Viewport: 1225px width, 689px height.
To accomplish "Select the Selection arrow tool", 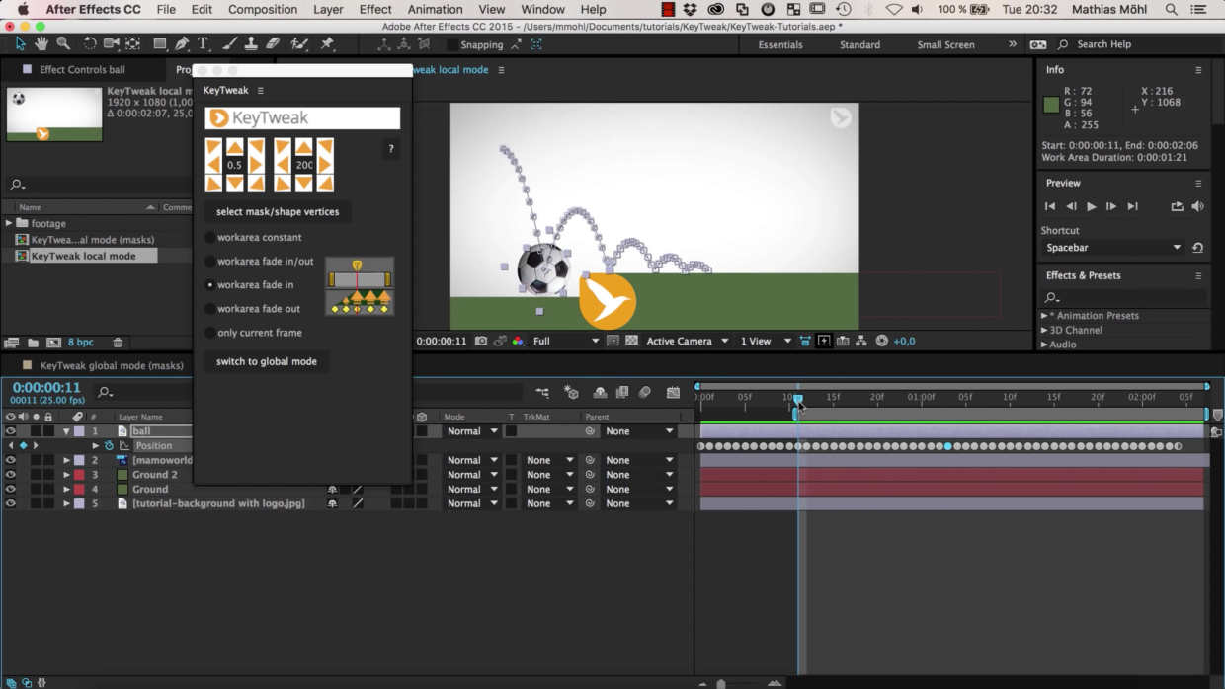I will tap(20, 44).
